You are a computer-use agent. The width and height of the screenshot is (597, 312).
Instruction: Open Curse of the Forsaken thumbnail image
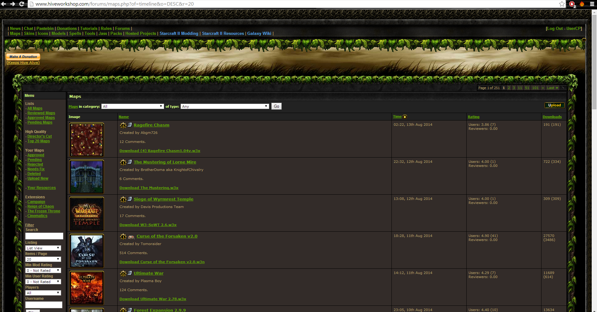click(x=87, y=251)
